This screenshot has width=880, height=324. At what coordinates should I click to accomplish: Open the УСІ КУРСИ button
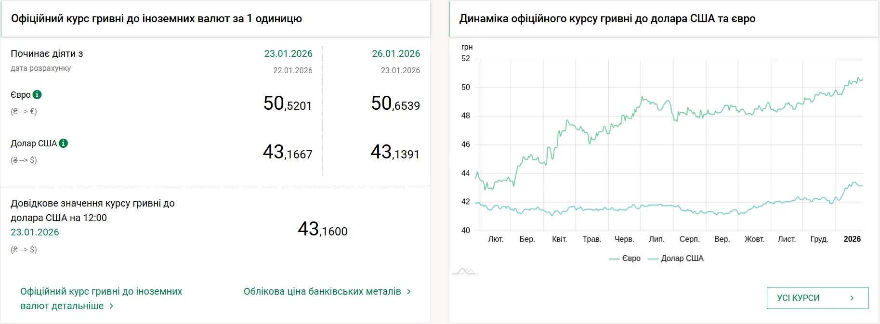coord(817,298)
